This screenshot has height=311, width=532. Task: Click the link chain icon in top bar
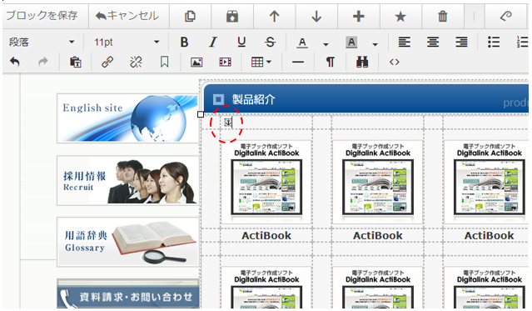(x=505, y=16)
